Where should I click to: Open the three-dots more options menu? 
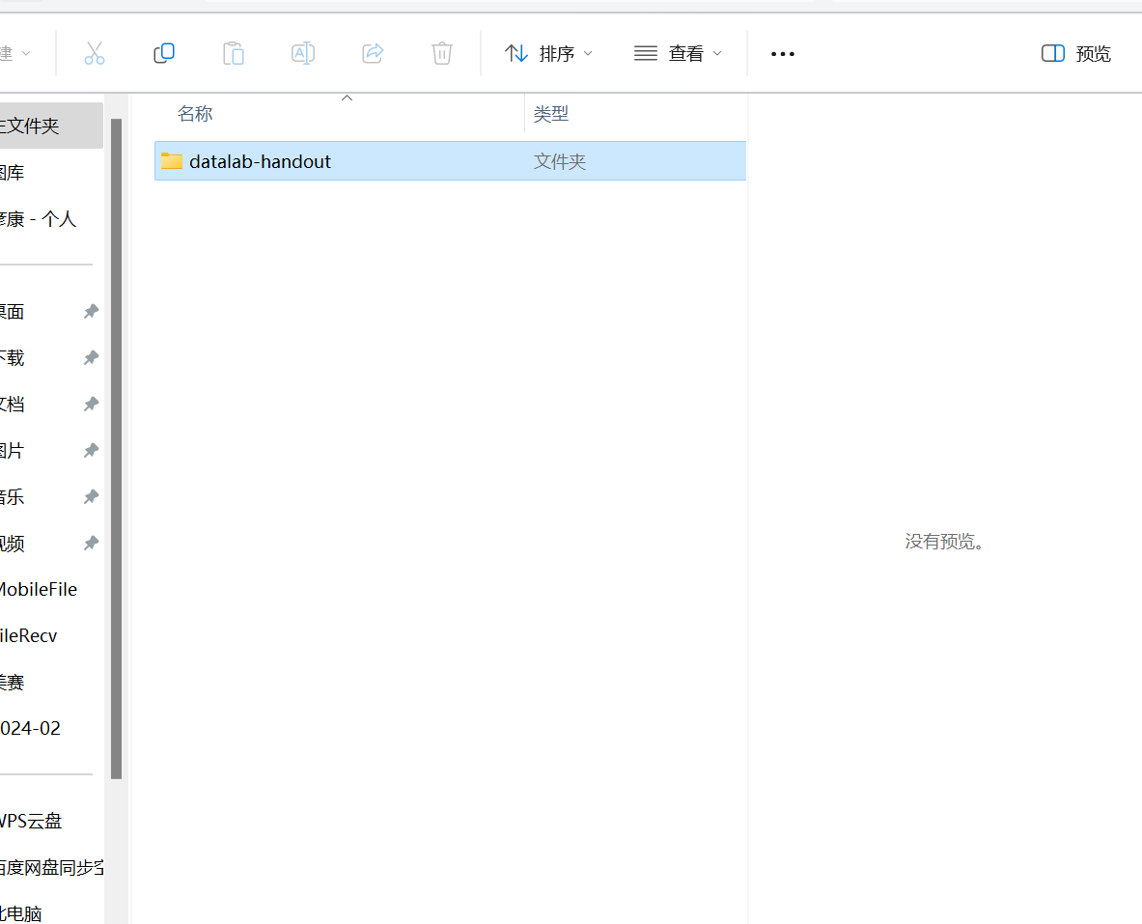(x=782, y=54)
